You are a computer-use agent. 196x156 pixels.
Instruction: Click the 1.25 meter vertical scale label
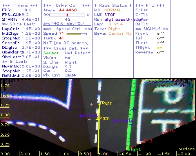coord(5,105)
